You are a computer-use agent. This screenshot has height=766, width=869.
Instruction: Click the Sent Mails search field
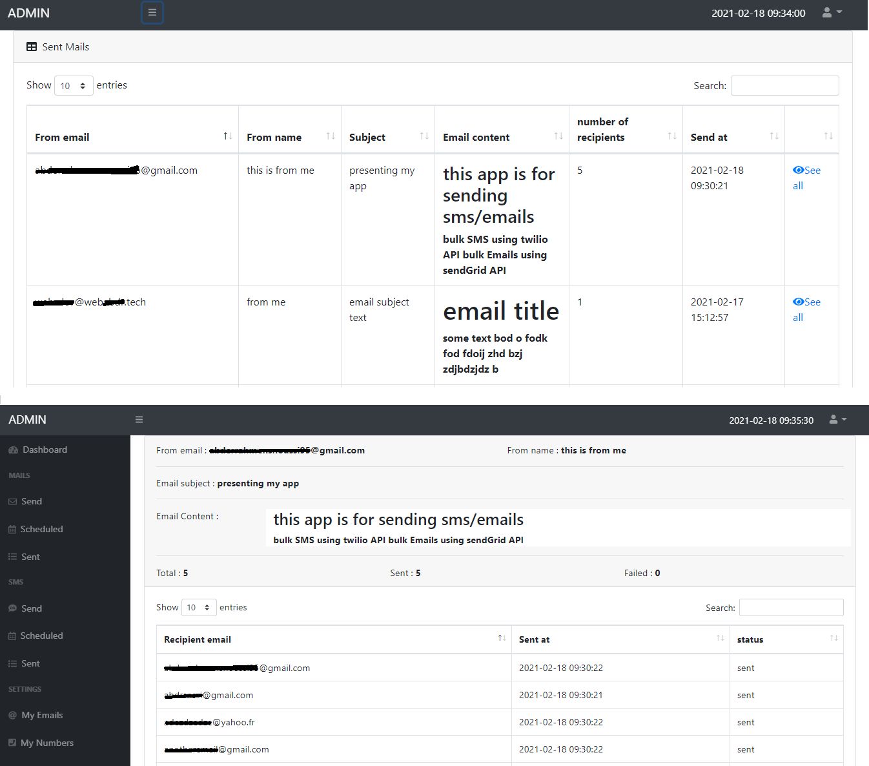coord(784,86)
